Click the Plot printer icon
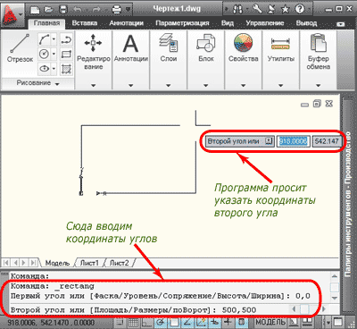Viewport: 357px width, 329px height. 117,10
